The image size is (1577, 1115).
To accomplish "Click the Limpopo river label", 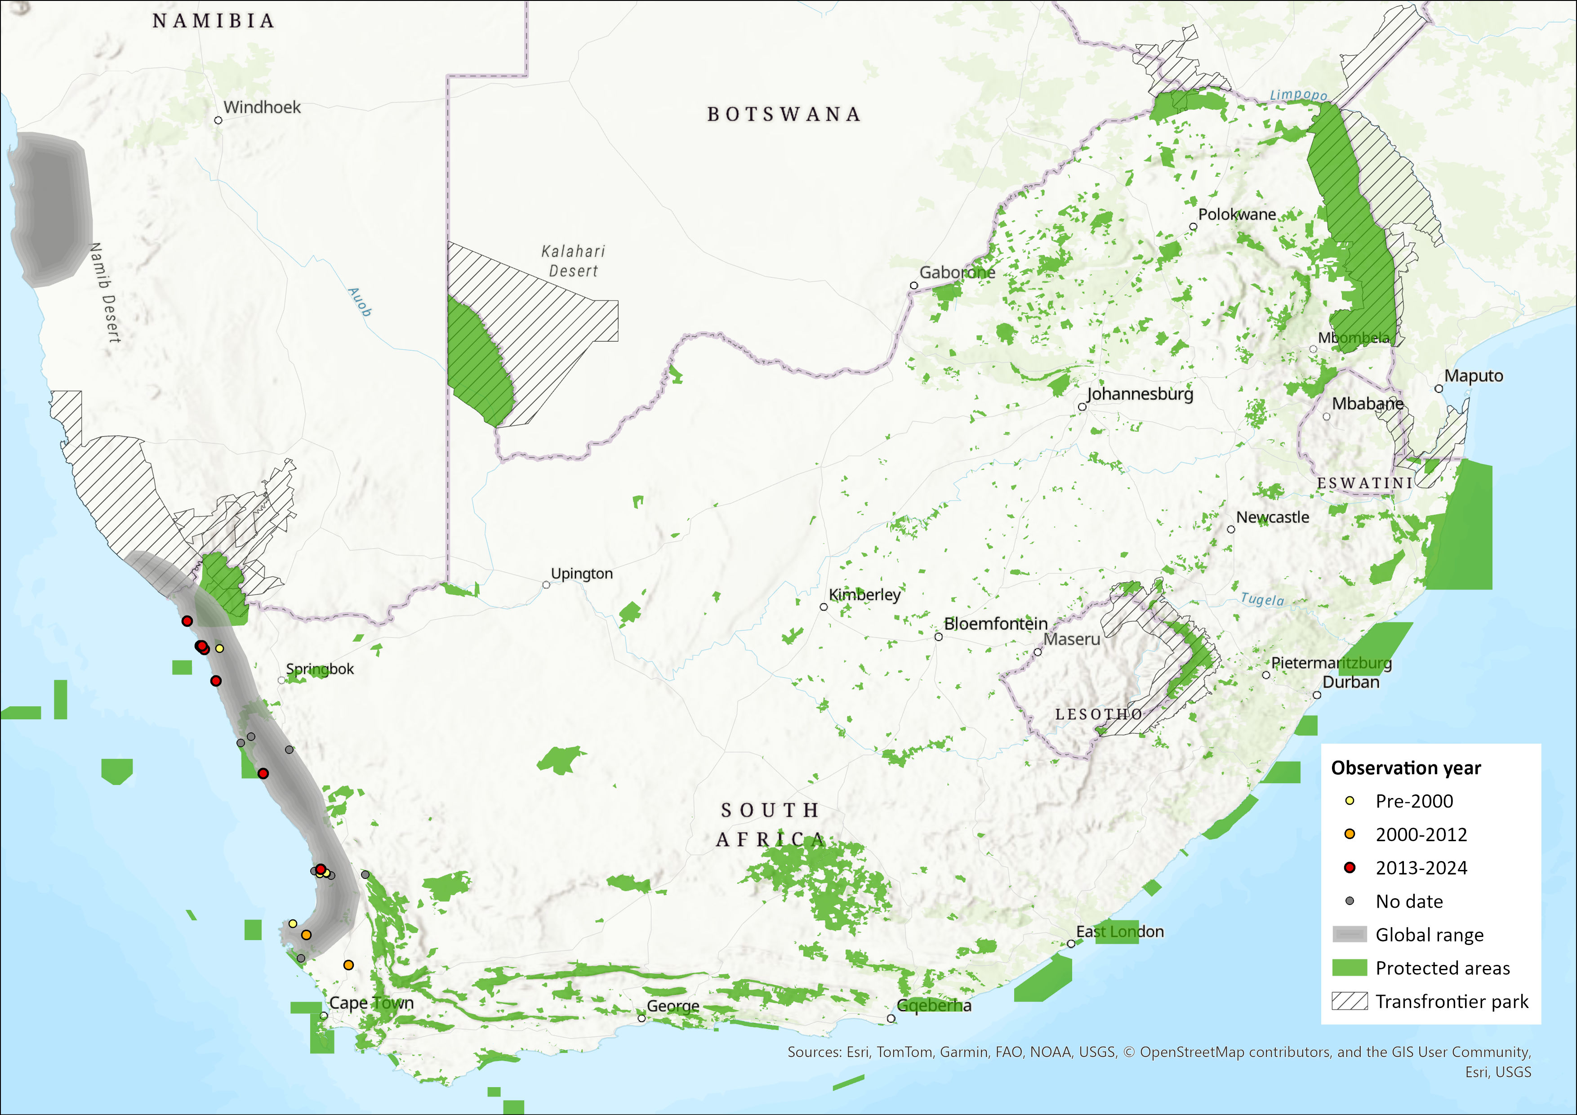I will pos(1298,95).
